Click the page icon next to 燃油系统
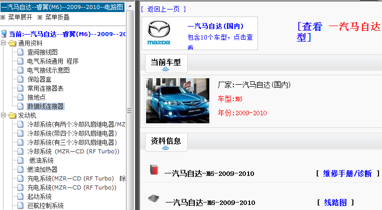This screenshot has height=210, width=382. click(21, 160)
